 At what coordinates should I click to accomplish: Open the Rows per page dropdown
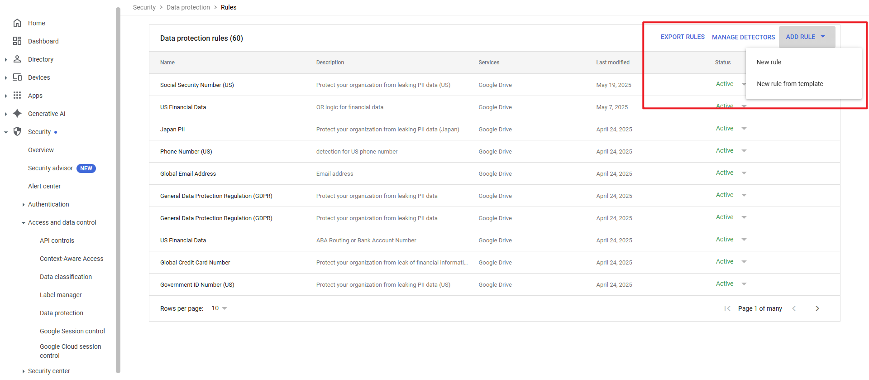(x=220, y=308)
